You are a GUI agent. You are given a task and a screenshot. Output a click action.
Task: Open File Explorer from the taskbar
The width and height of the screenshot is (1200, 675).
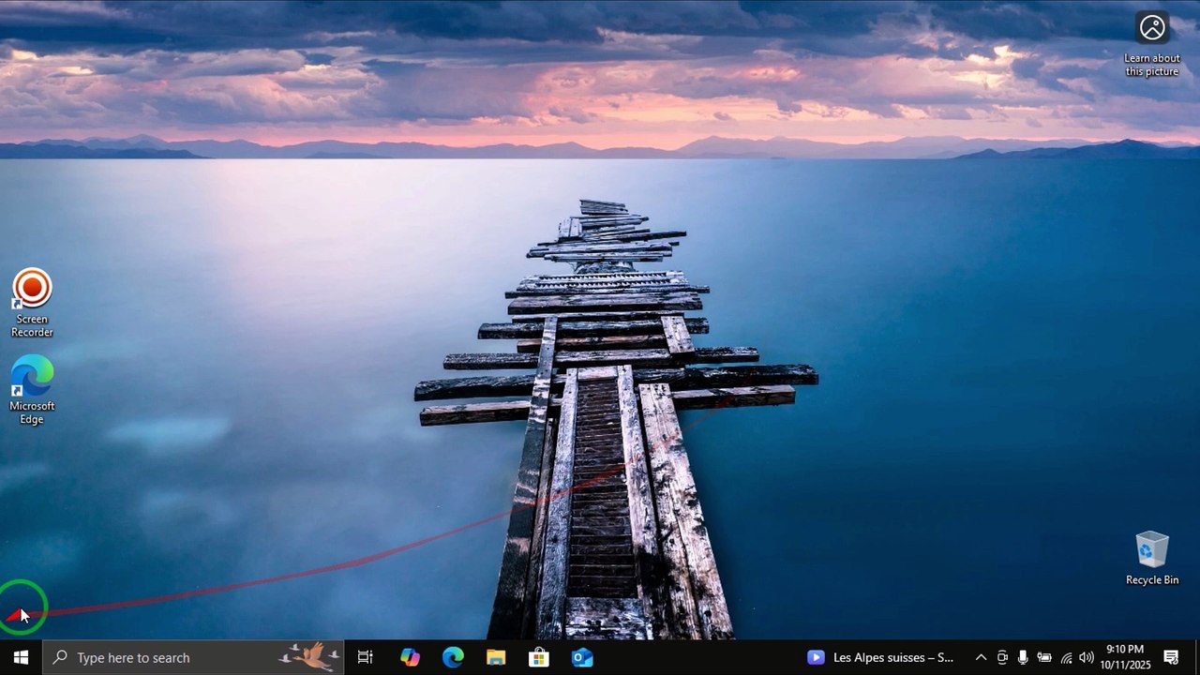(496, 657)
